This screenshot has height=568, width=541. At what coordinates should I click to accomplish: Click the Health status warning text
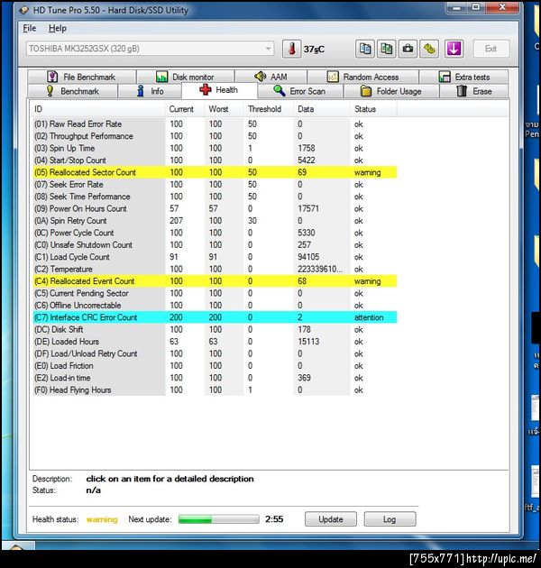(102, 519)
